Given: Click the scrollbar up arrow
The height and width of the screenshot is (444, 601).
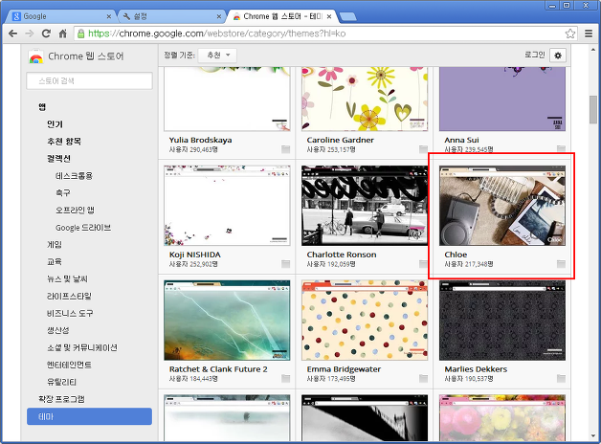Looking at the screenshot, I should coord(593,49).
